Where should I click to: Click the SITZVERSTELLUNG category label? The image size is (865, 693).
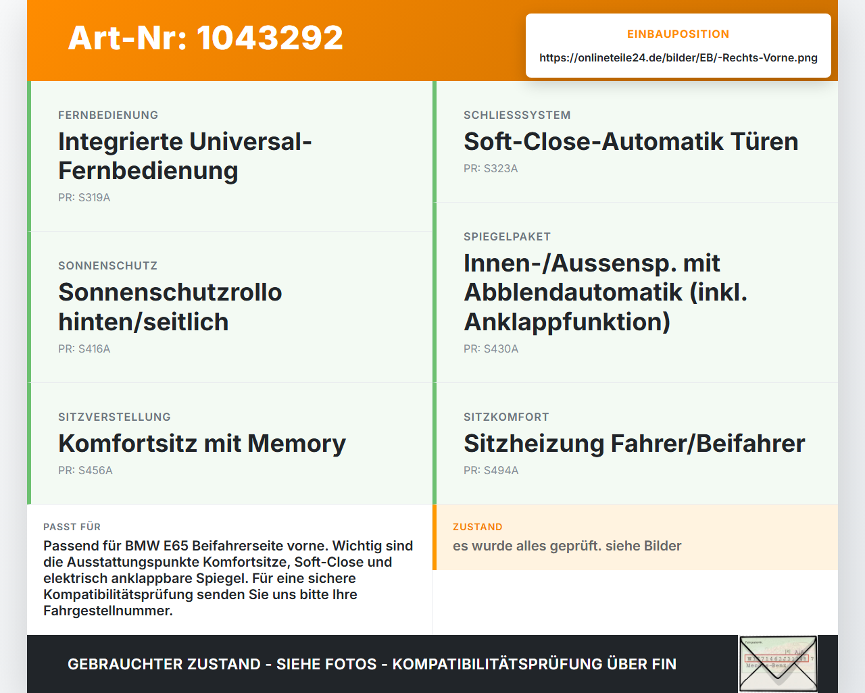point(114,417)
